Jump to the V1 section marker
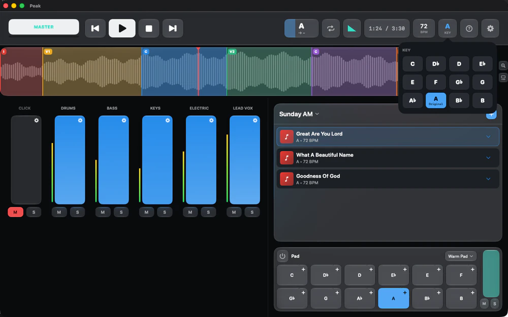This screenshot has height=317, width=508. pyautogui.click(x=48, y=52)
